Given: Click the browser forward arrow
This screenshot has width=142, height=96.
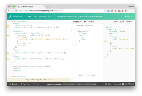Looking at the screenshot, I should [13, 11].
